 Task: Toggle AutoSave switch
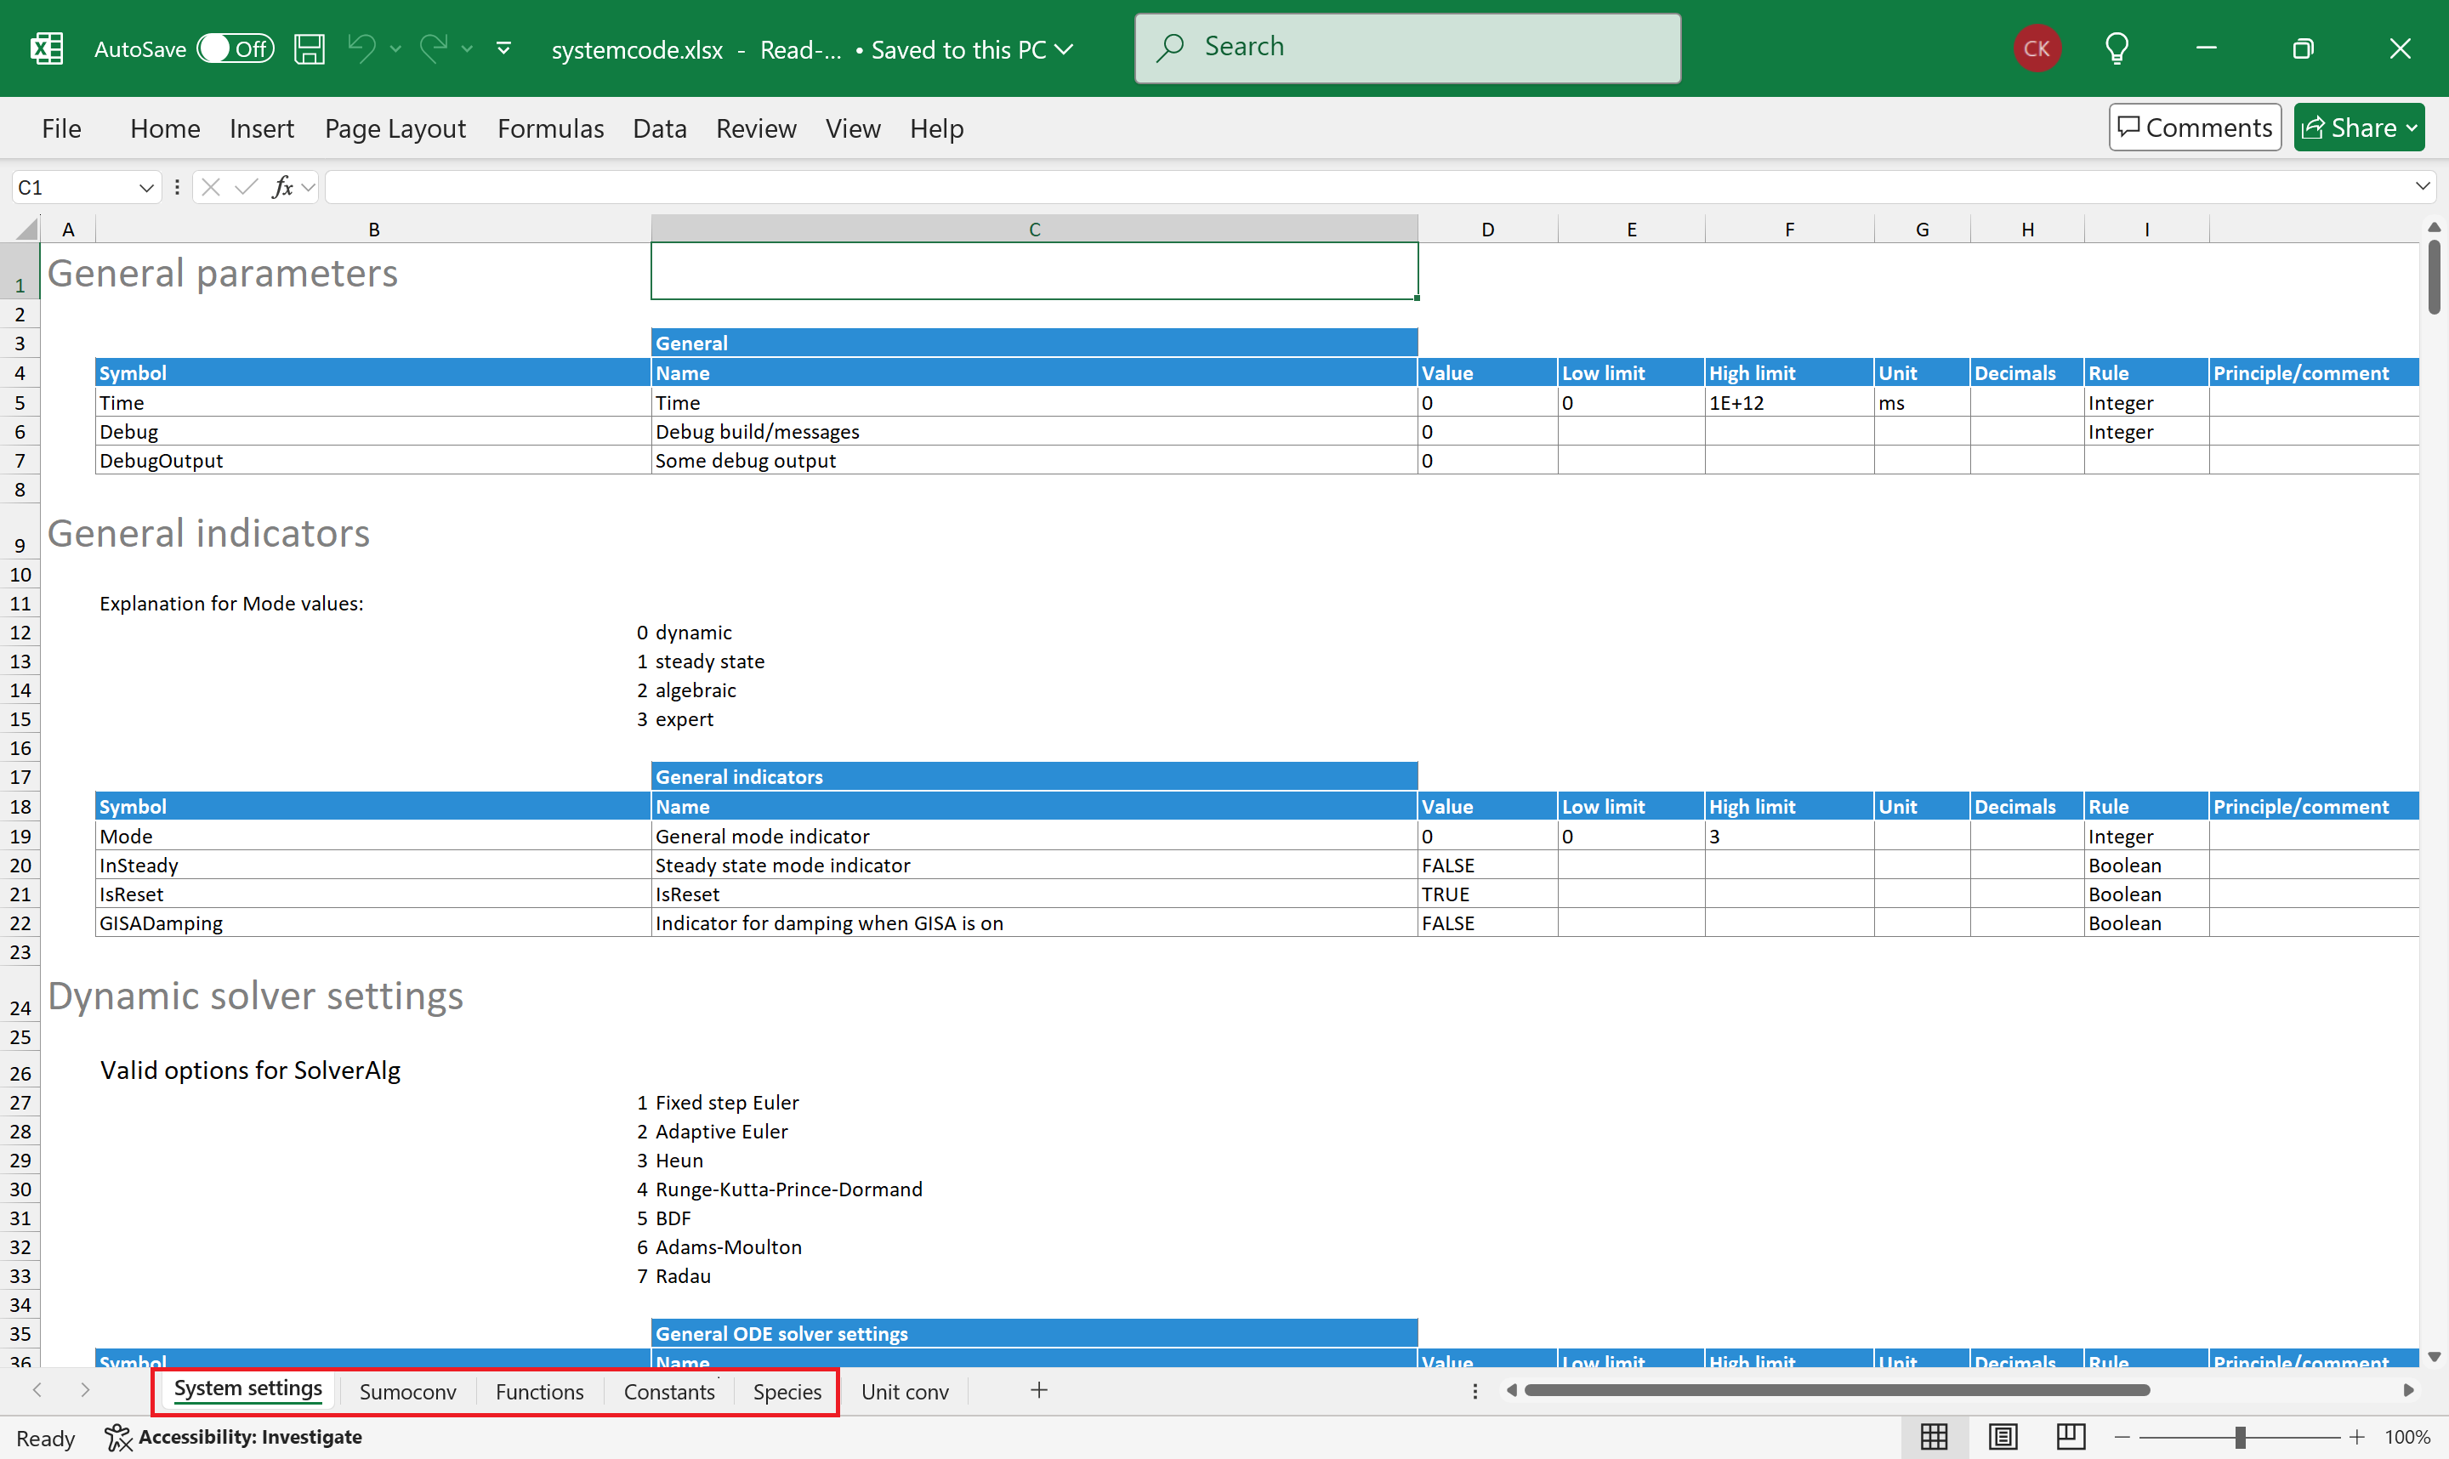235,48
